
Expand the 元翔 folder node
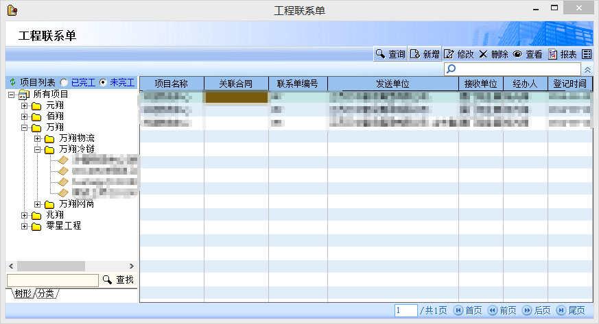point(25,105)
